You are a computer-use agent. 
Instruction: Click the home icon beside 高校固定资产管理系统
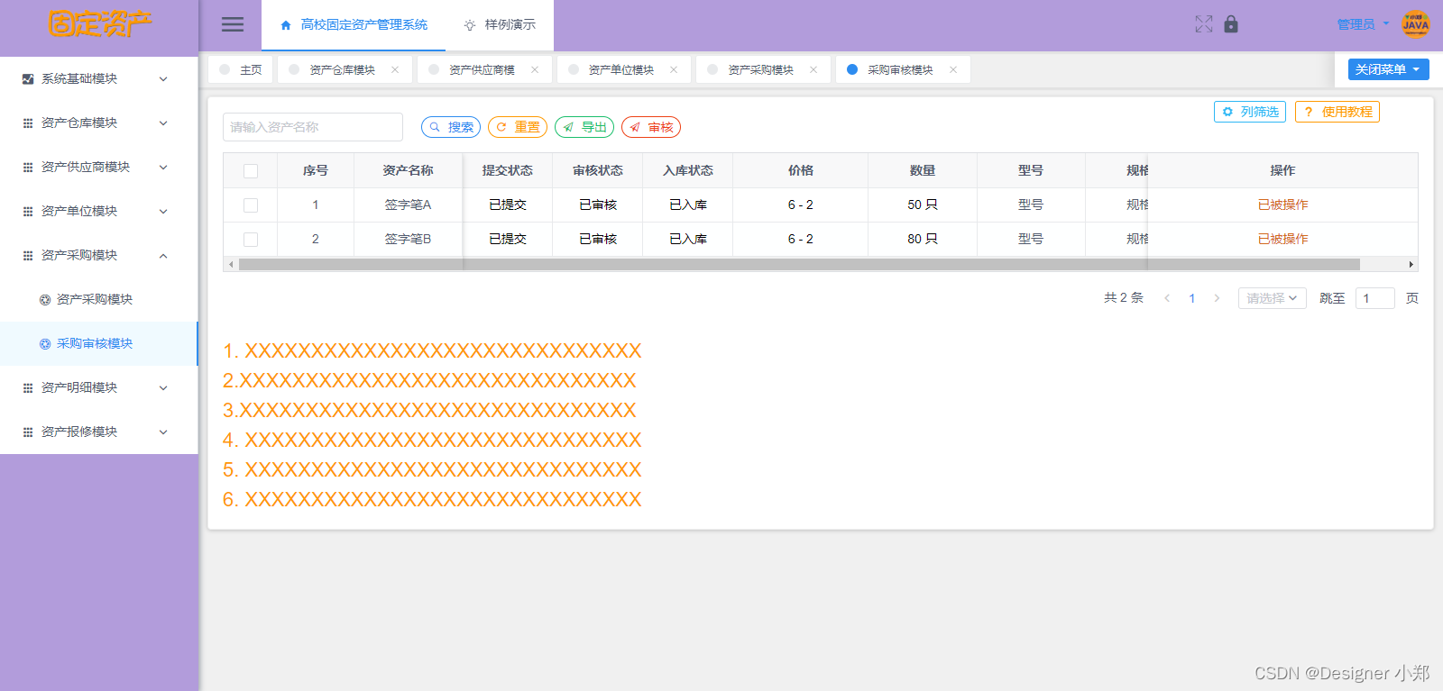286,25
